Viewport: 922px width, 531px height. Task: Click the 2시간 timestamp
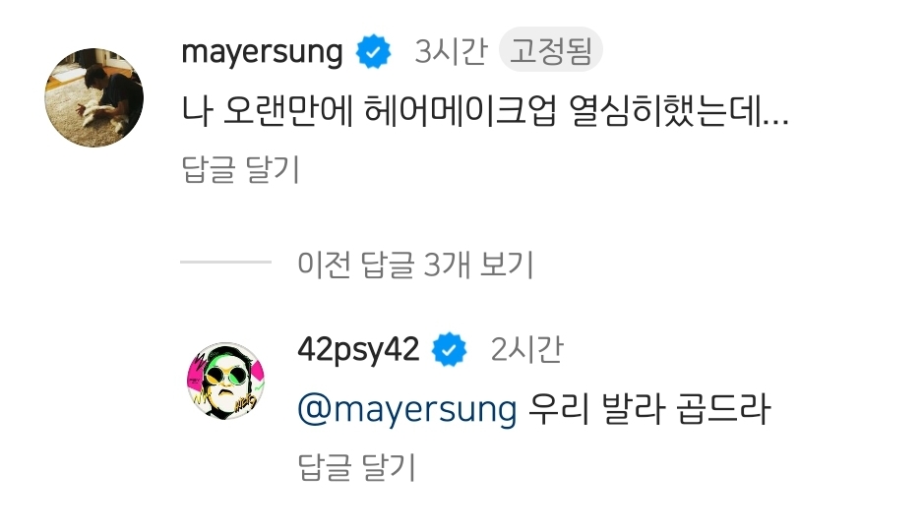526,349
